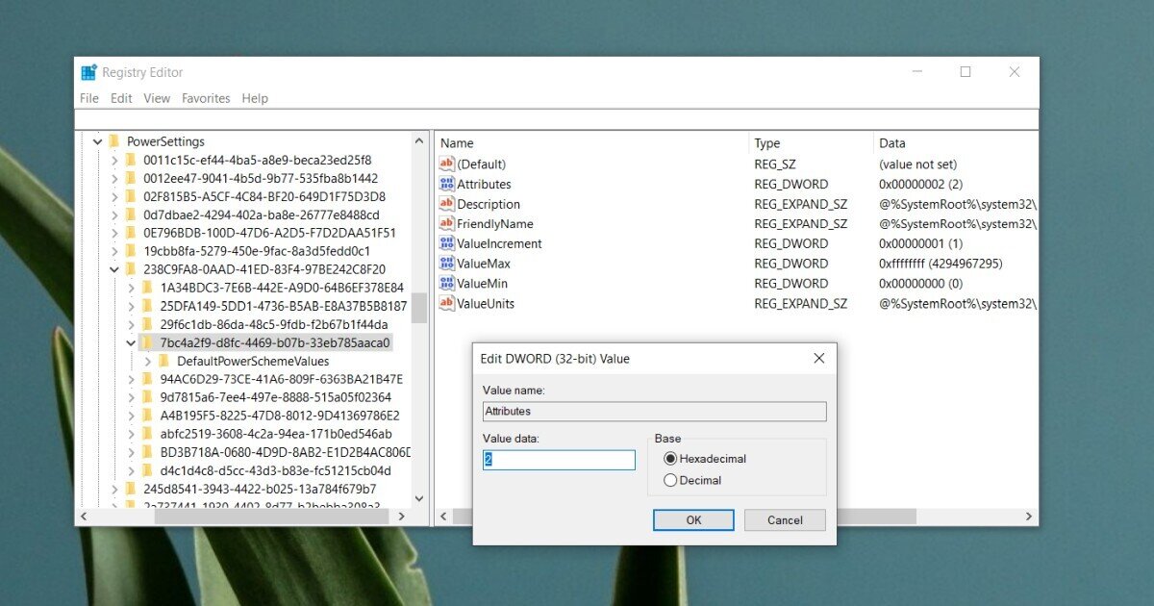Click the folder icon for 02F815B5-A5CF key
Viewport: 1154px width, 606px height.
point(130,196)
